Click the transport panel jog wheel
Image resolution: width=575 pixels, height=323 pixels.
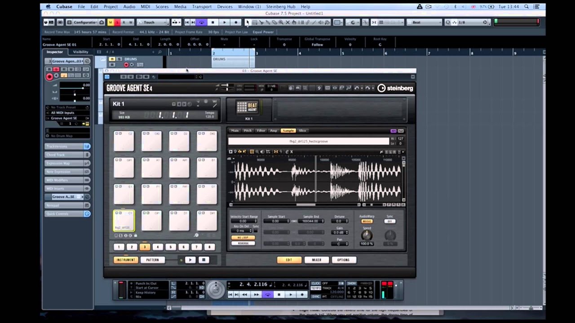(x=216, y=289)
